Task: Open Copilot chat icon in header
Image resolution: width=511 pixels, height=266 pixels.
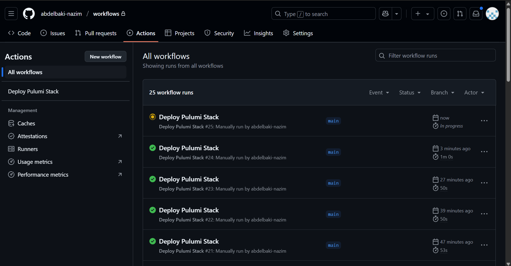Action: click(385, 14)
